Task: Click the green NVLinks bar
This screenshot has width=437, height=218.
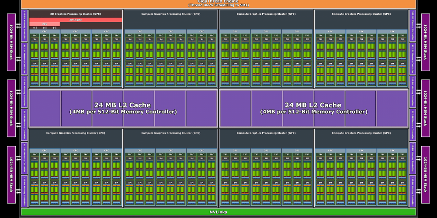Action: (x=218, y=212)
